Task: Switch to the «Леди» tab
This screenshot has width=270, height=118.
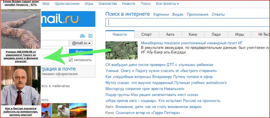Action: pos(216,34)
